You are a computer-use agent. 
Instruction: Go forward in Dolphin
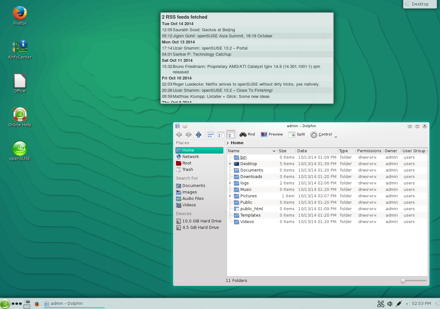[x=189, y=135]
